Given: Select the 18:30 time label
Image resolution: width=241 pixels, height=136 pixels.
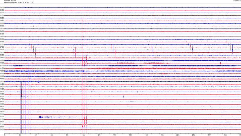Looking at the screenshot, I should coord(2,104).
